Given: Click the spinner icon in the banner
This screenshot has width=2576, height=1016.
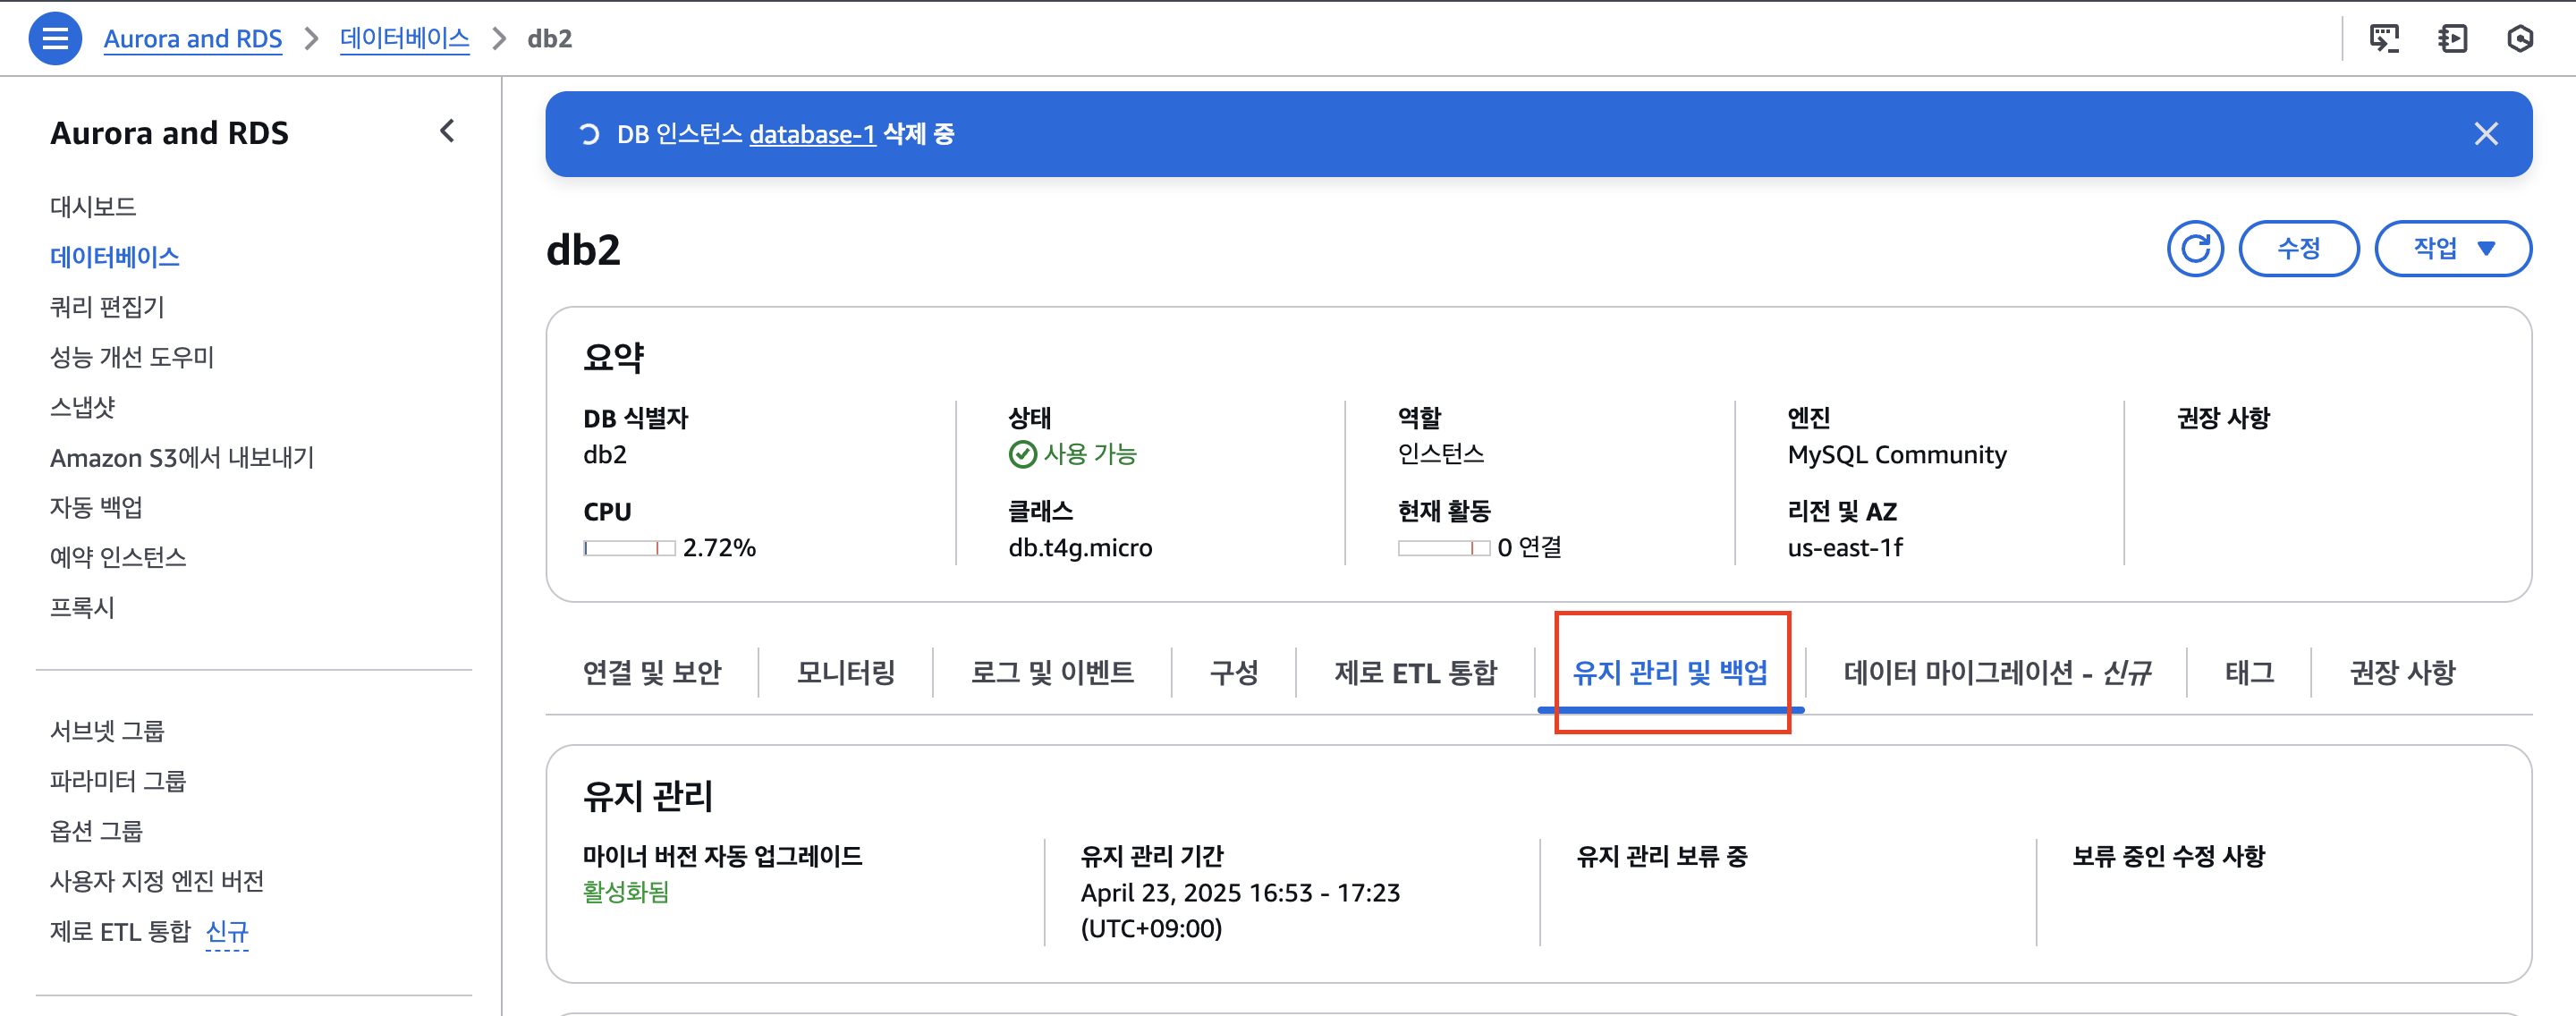Looking at the screenshot, I should click(x=589, y=134).
